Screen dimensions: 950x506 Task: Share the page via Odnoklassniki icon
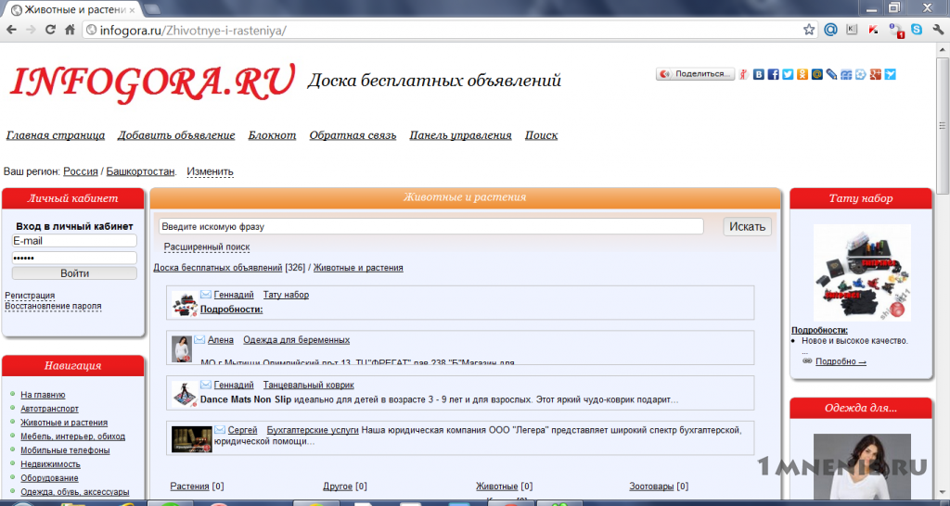point(802,74)
